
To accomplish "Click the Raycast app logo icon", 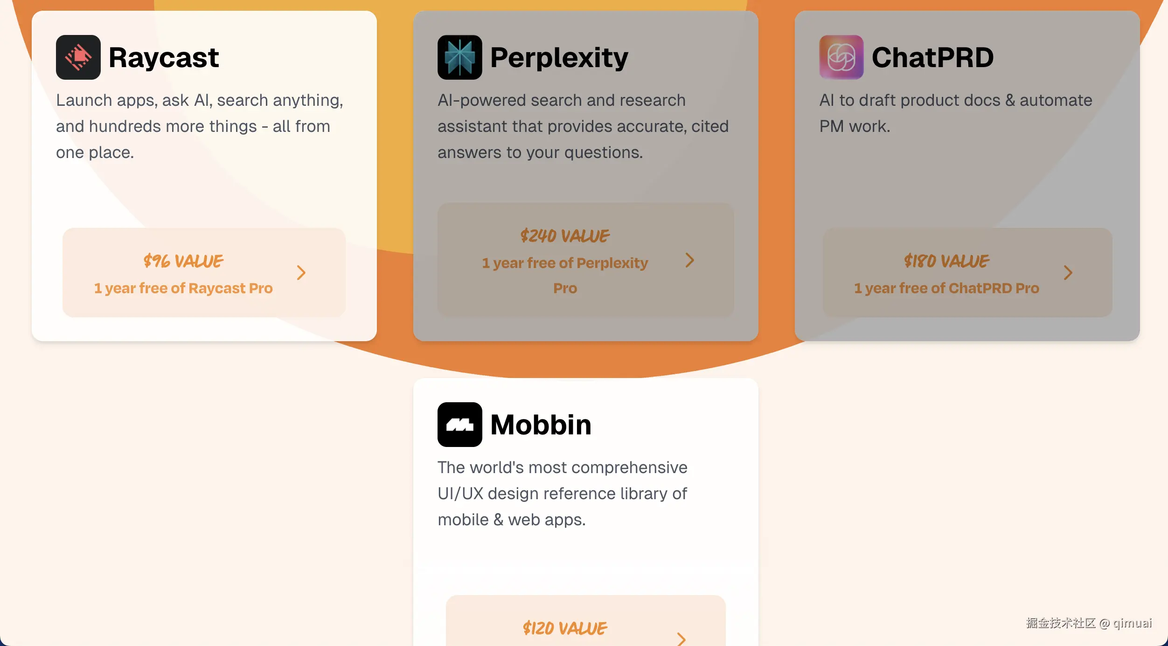I will pyautogui.click(x=78, y=57).
